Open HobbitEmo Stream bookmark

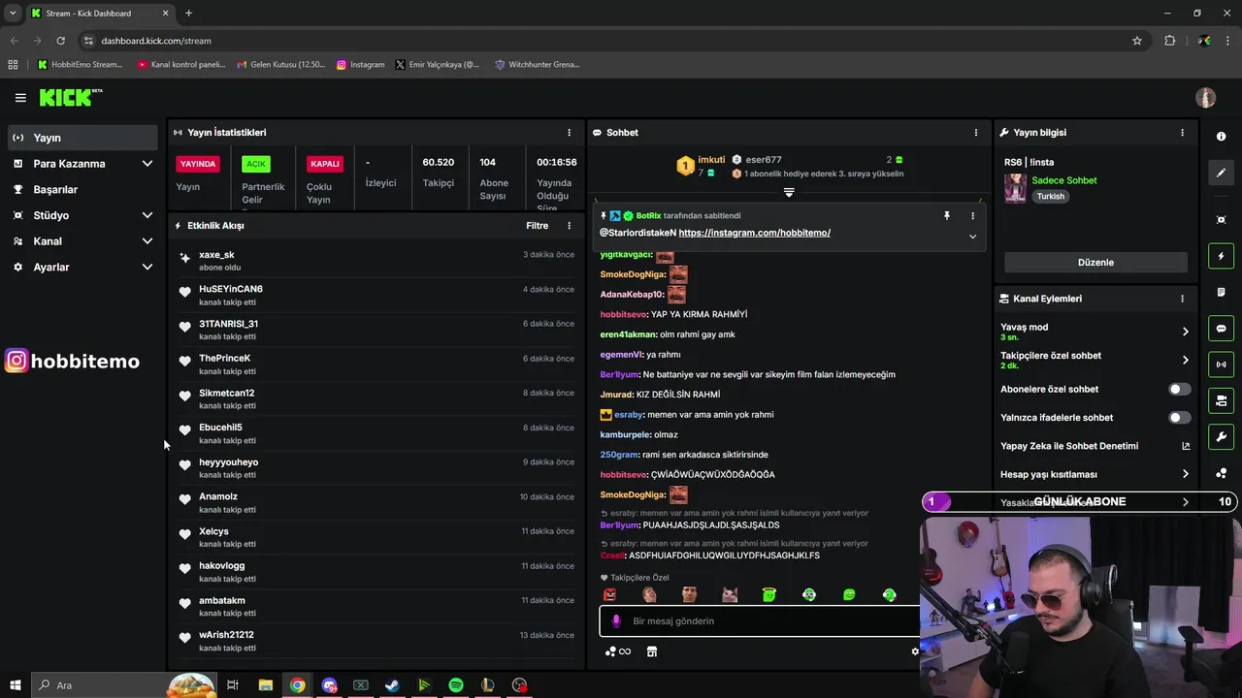pos(80,64)
